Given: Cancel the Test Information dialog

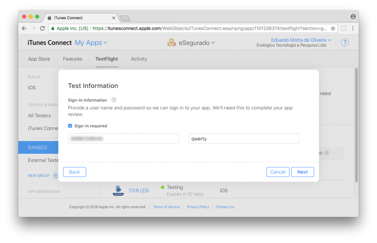Looking at the screenshot, I should (277, 172).
